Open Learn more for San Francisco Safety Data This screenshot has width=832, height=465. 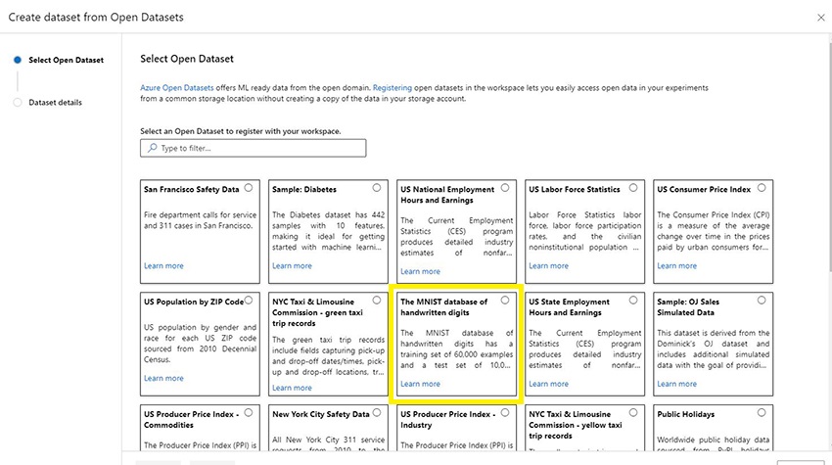point(163,266)
